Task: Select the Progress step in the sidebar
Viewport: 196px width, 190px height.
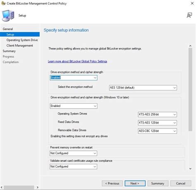Action: click(x=8, y=57)
